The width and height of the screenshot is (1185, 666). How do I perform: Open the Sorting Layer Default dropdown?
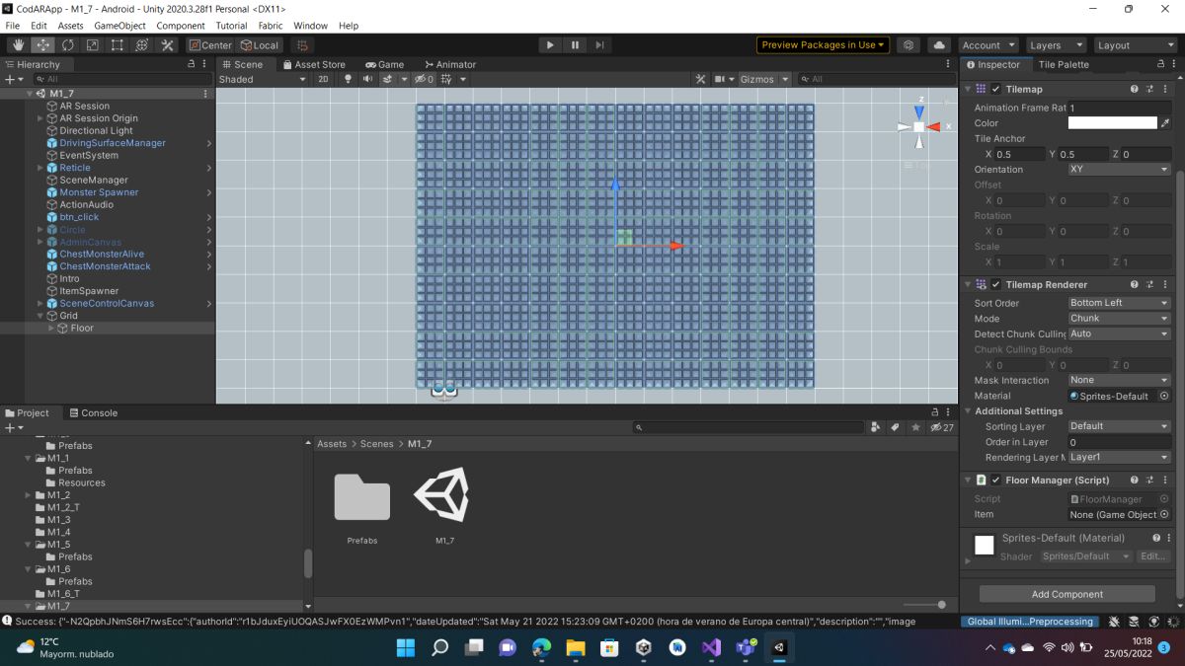click(x=1120, y=426)
